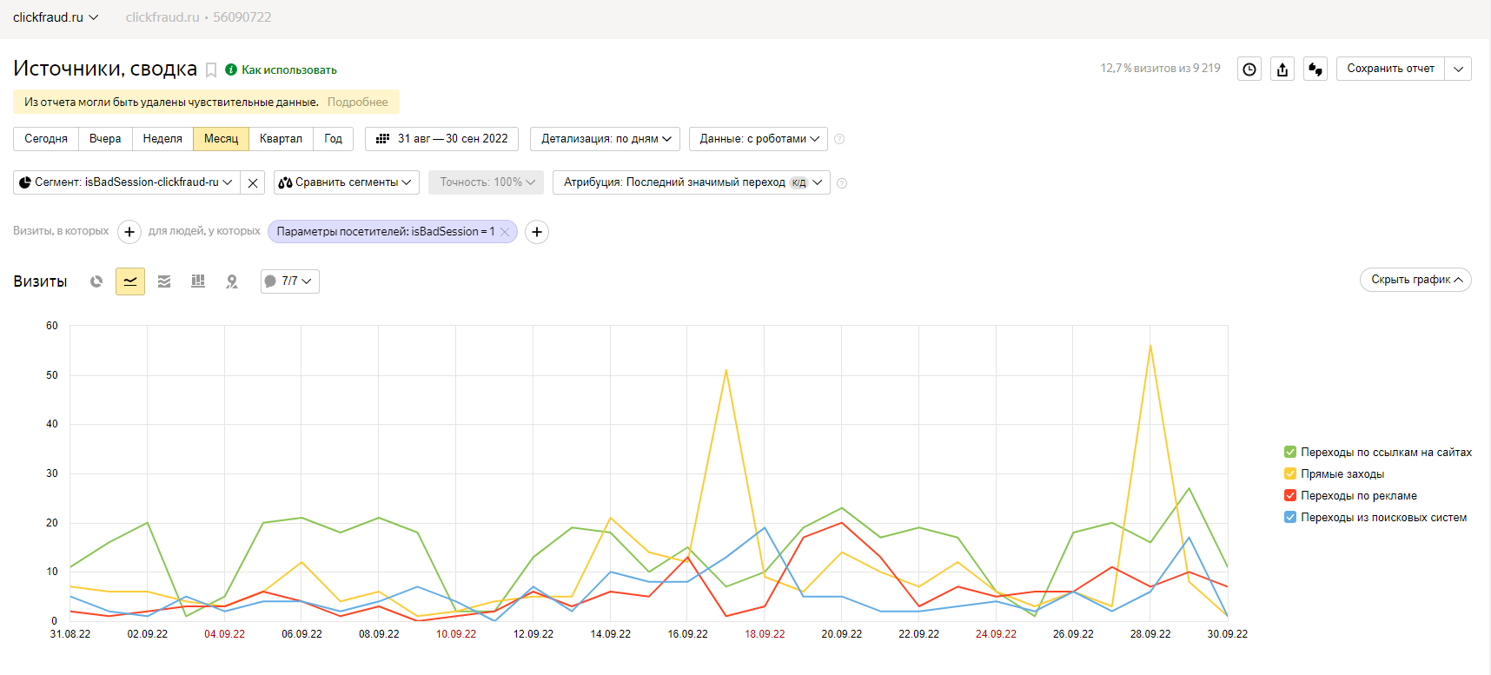
Task: Click the green Переходы по ссылкам swatch
Action: [x=1290, y=453]
